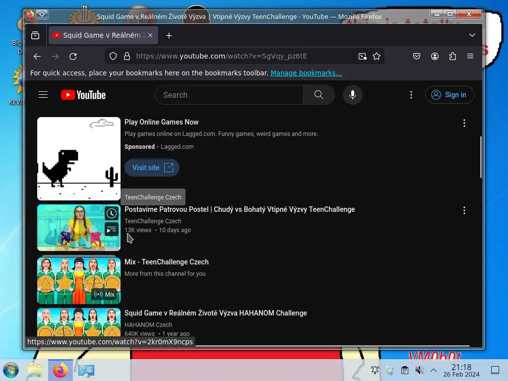
Task: Add Postavíme Patrovou Postel to Watch later
Action: pos(112,213)
